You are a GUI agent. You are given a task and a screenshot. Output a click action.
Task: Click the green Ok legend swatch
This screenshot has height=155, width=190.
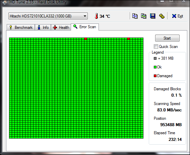pos(155,67)
